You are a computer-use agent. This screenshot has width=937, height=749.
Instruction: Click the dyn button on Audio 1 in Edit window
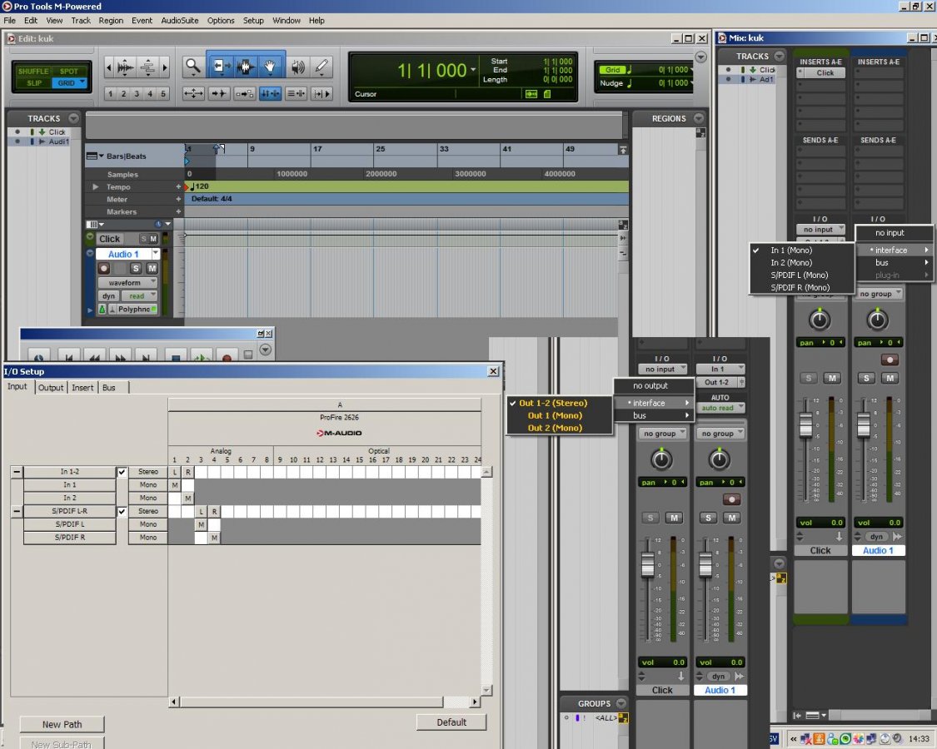tap(108, 295)
